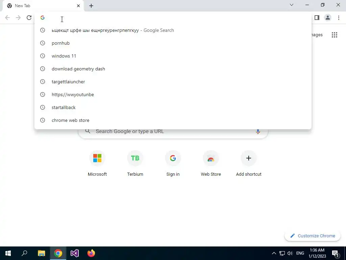Select the 'chrome web store' suggestion

click(x=173, y=120)
